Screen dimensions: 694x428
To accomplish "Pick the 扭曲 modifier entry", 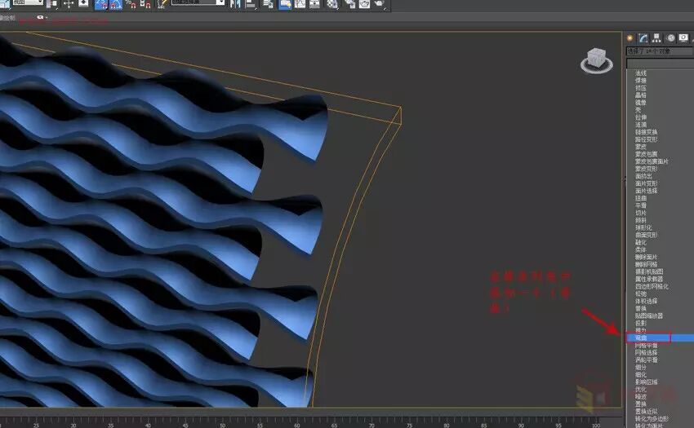I will [x=641, y=198].
